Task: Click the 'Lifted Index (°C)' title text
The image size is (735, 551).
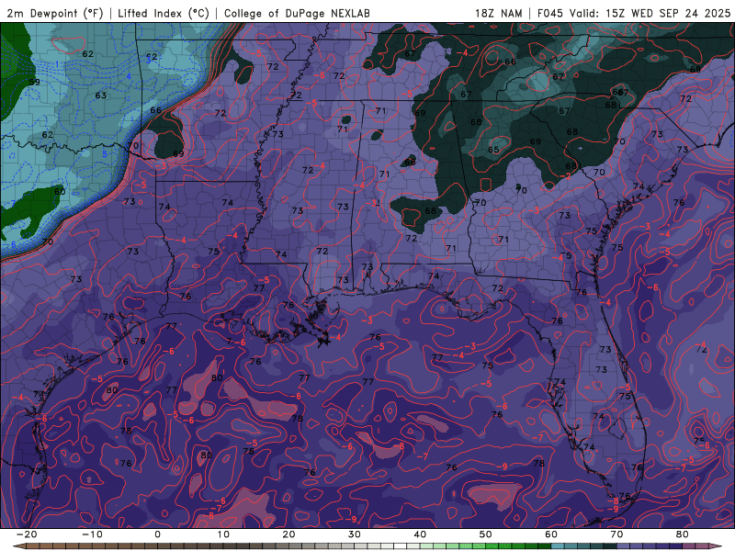Action: pyautogui.click(x=164, y=13)
